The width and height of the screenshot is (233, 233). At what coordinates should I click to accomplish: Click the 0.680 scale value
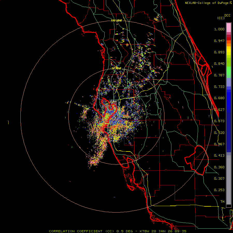tap(219, 98)
